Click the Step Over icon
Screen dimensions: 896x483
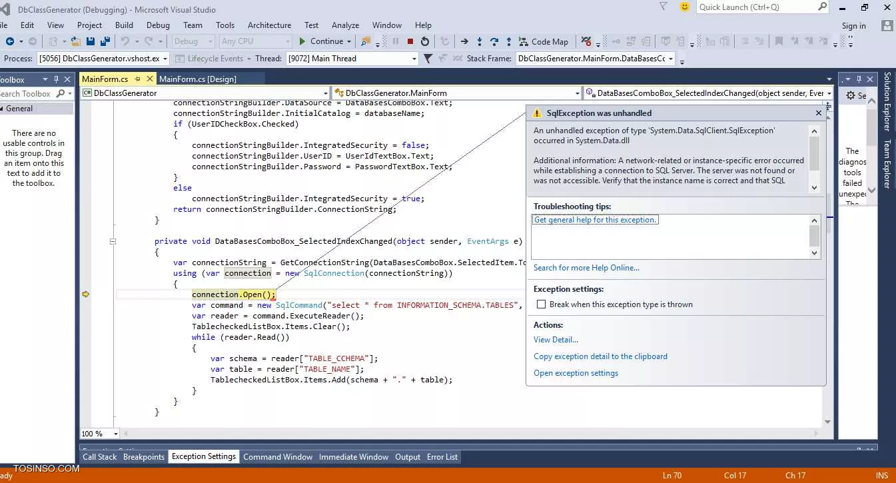pos(494,41)
